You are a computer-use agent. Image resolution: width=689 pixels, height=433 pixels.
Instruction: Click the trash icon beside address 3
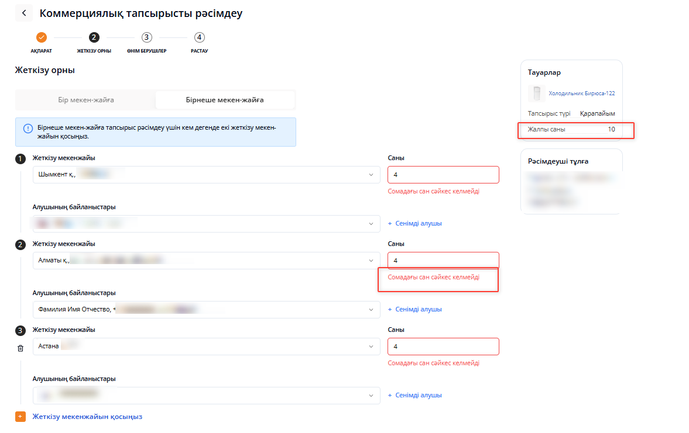[x=20, y=348]
